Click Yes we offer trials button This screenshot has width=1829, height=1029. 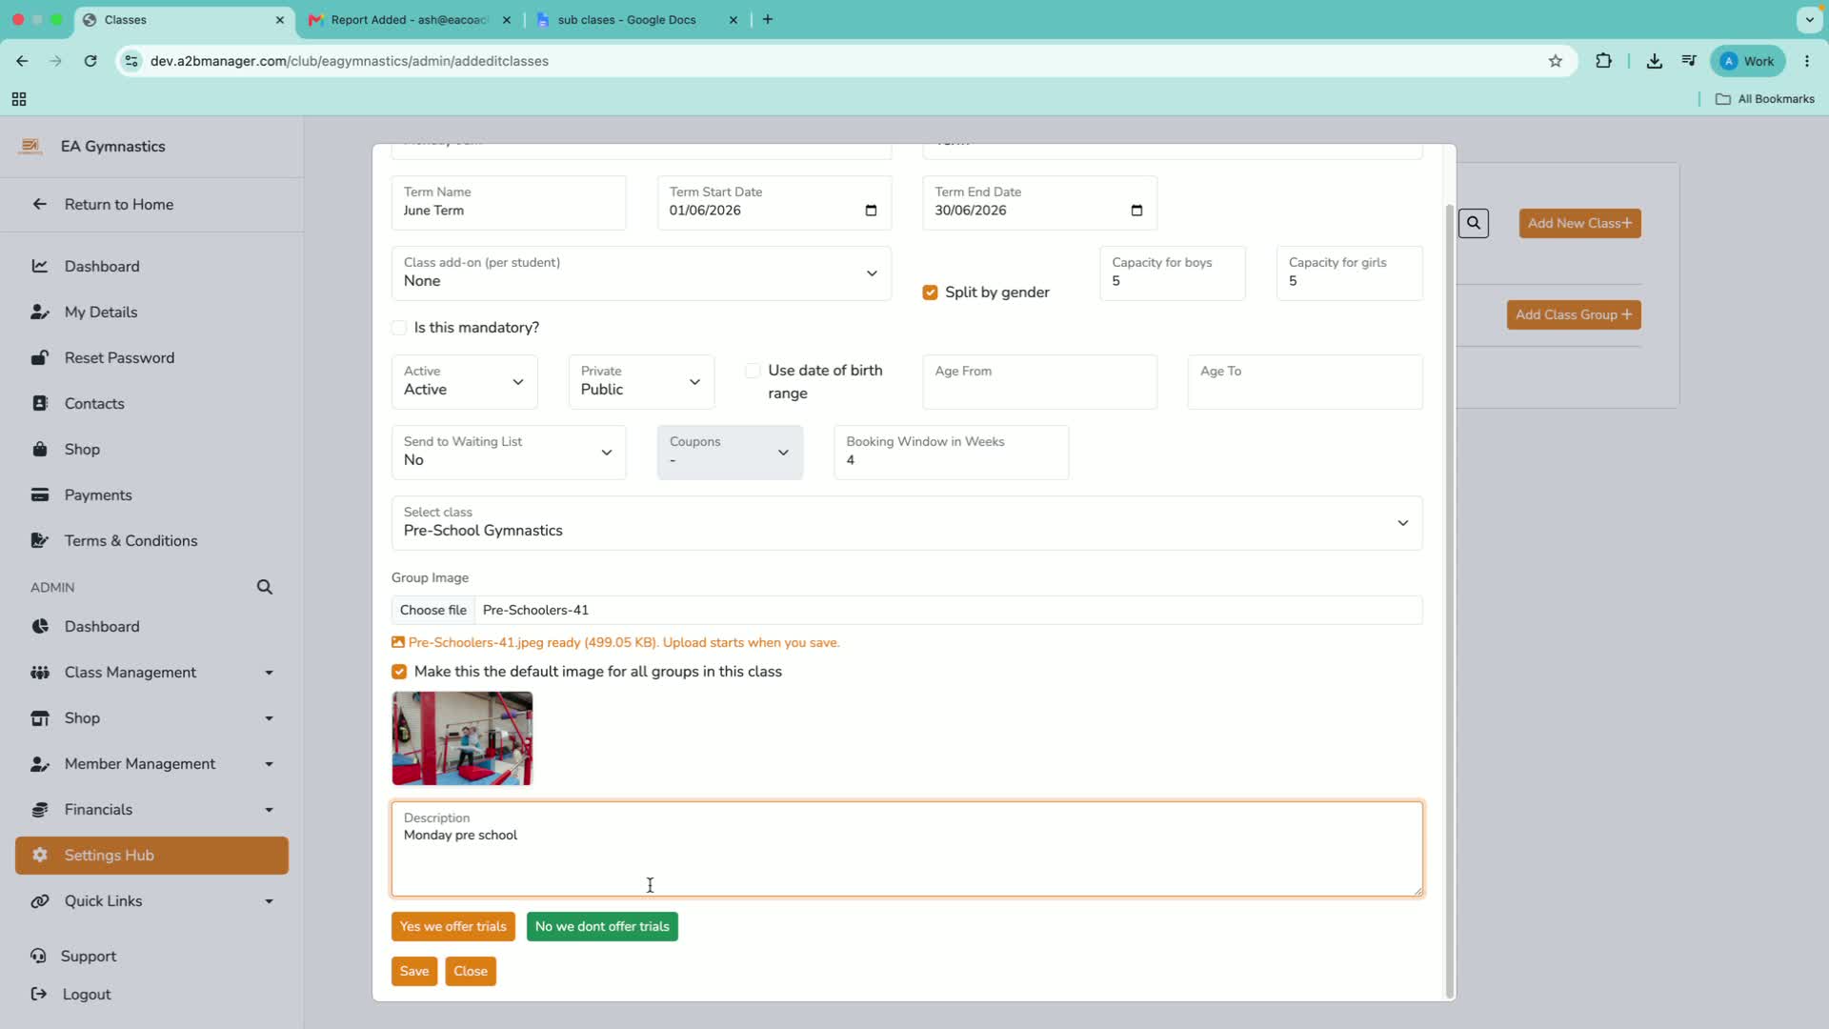453,927
